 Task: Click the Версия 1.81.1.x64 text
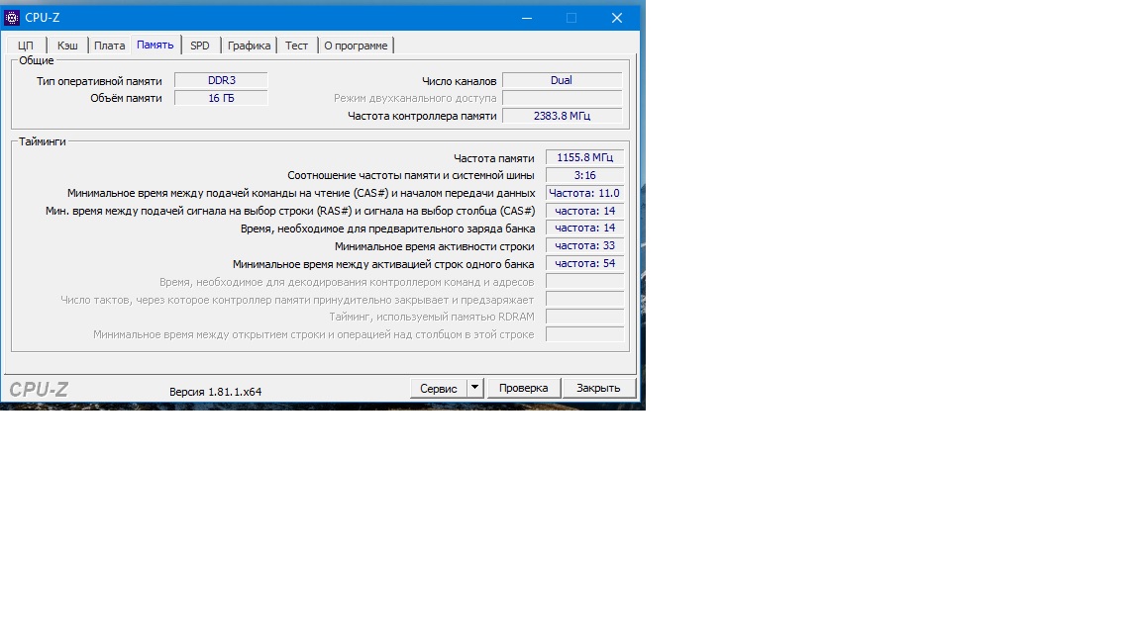215,392
